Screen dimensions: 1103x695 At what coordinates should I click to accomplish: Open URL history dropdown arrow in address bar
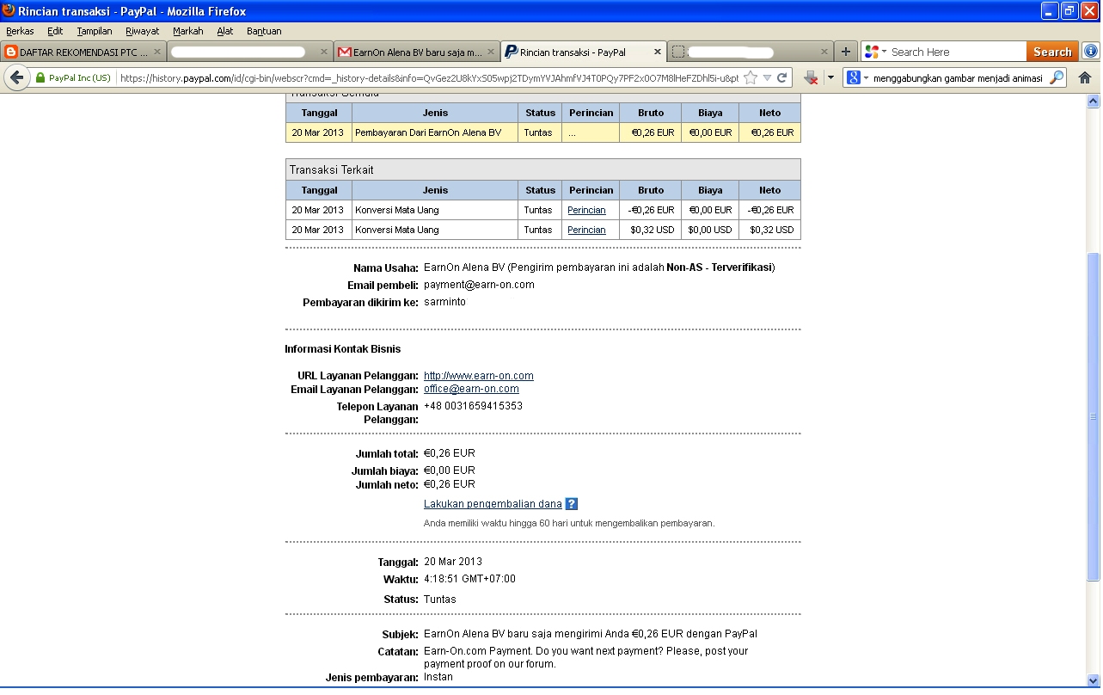[x=767, y=77]
